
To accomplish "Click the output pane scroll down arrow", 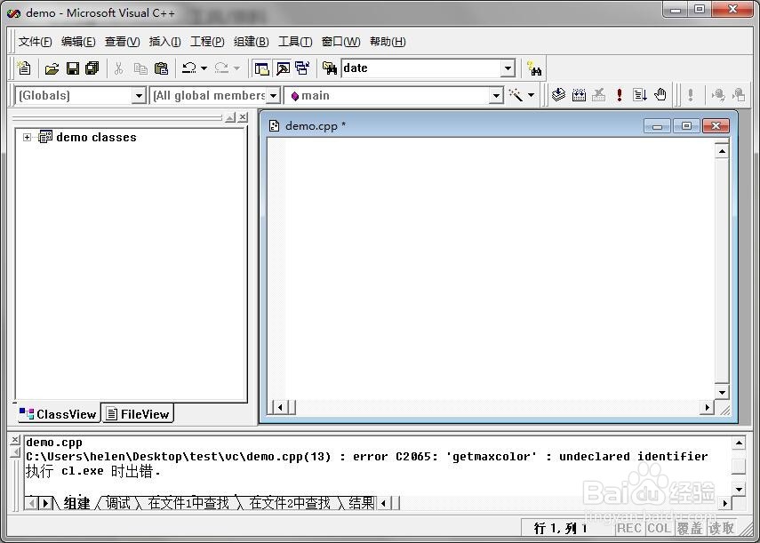I will click(x=739, y=489).
